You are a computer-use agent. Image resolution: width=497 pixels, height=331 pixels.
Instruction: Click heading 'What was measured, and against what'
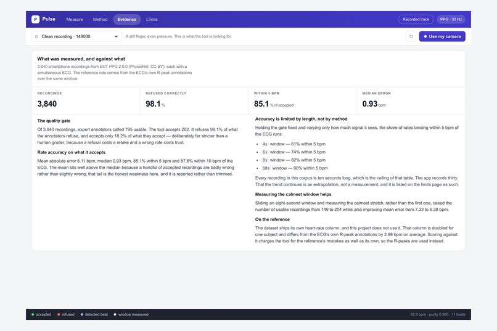pyautogui.click(x=81, y=59)
